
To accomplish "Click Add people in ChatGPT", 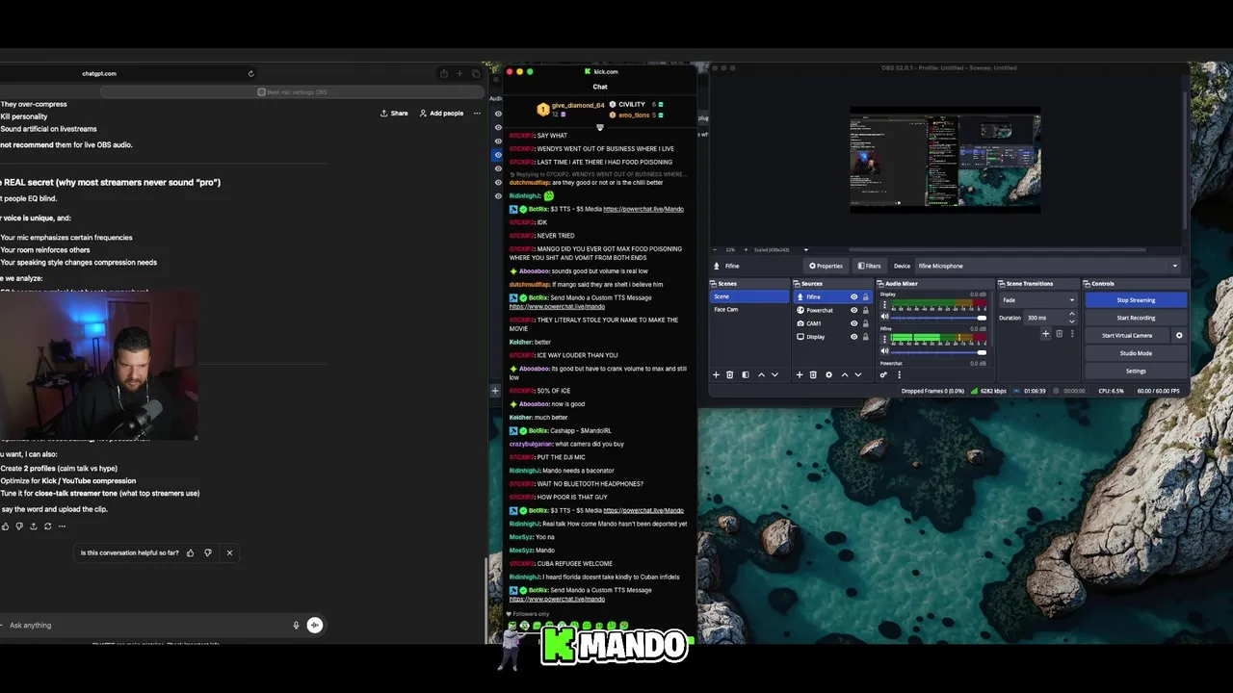I will coord(441,113).
